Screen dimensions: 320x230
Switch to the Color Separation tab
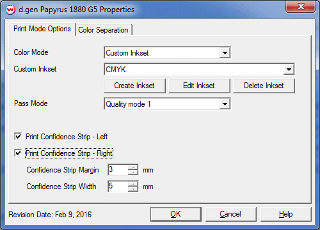click(104, 30)
